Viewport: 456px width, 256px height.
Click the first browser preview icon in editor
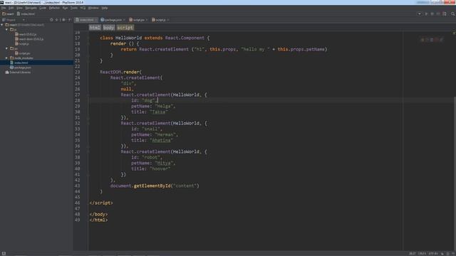(423, 40)
